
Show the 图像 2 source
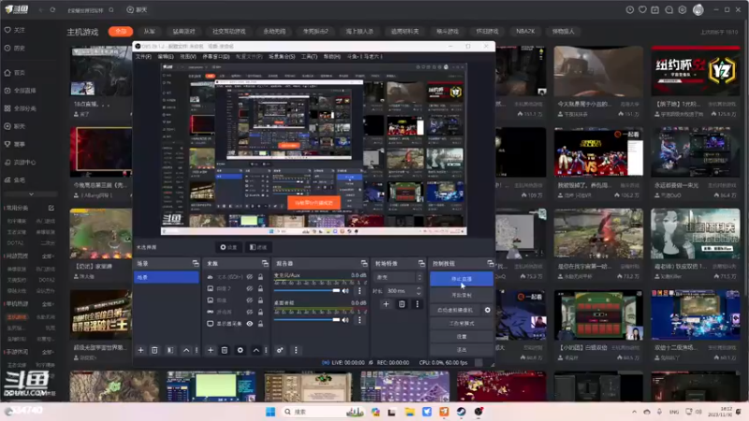[x=249, y=288]
